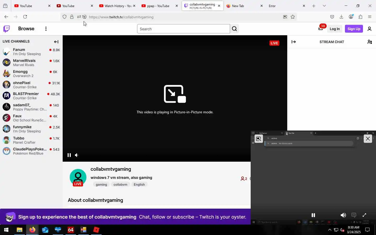This screenshot has height=235, width=376.
Task: Open ohnePixel Counter-Strike channel
Action: click(31, 85)
